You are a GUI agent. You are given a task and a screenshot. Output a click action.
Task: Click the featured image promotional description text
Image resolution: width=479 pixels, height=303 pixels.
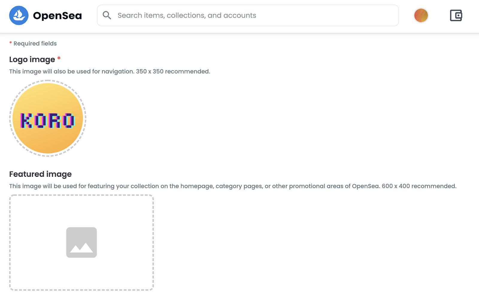(233, 186)
